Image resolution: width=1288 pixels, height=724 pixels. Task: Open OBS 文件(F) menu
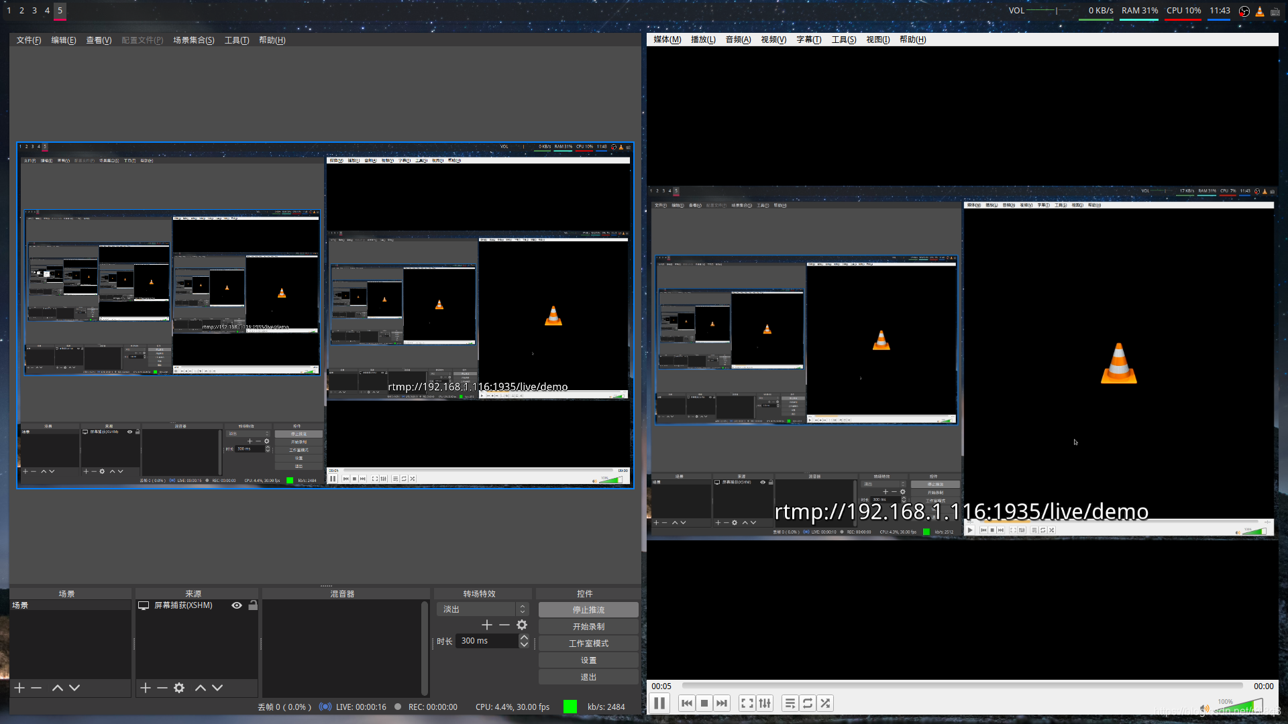tap(29, 40)
